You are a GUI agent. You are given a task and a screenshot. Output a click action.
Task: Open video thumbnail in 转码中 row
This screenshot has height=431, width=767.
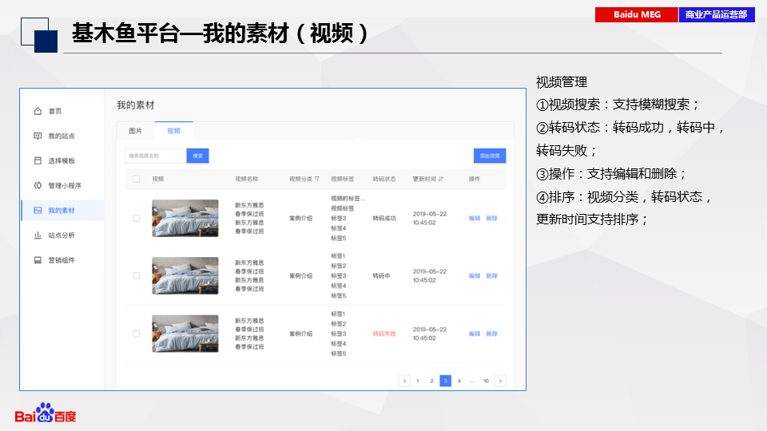[185, 275]
